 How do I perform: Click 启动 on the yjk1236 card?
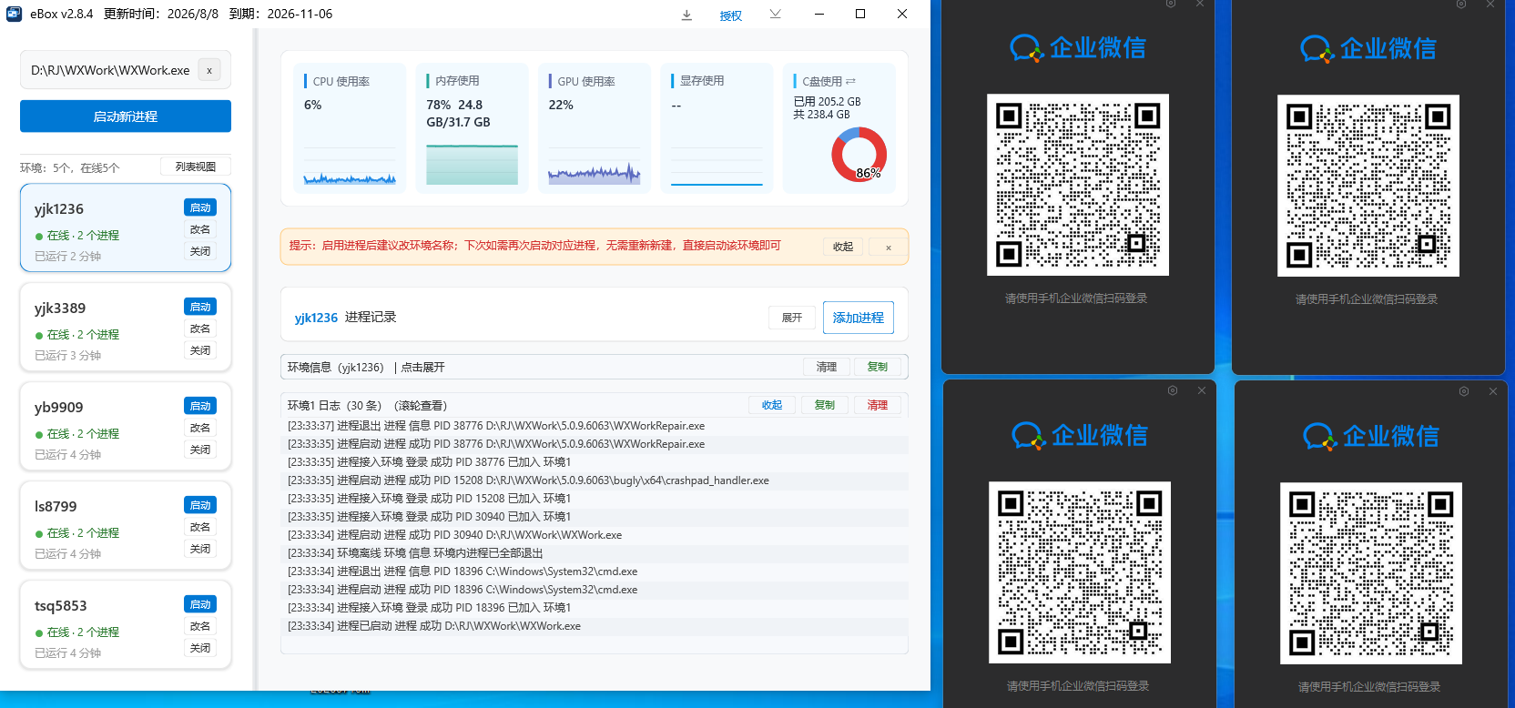[x=200, y=207]
